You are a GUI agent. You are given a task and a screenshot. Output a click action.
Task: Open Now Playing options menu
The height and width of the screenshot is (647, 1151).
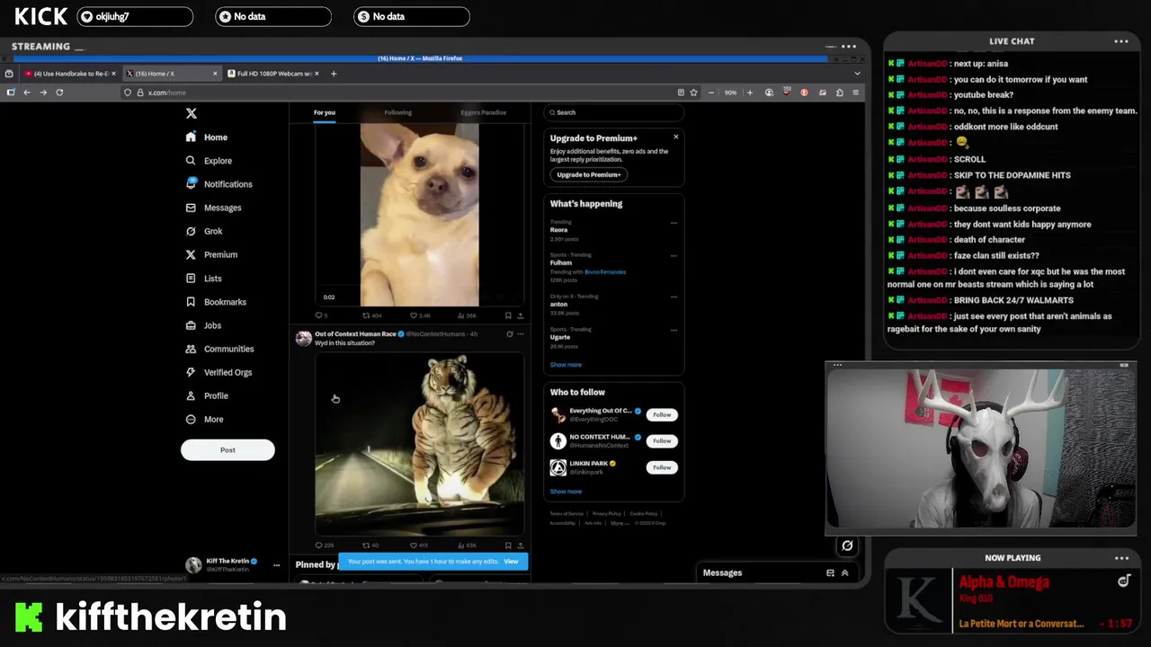pyautogui.click(x=1121, y=558)
